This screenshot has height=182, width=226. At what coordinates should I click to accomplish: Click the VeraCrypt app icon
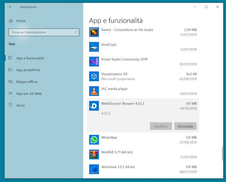[x=94, y=47]
